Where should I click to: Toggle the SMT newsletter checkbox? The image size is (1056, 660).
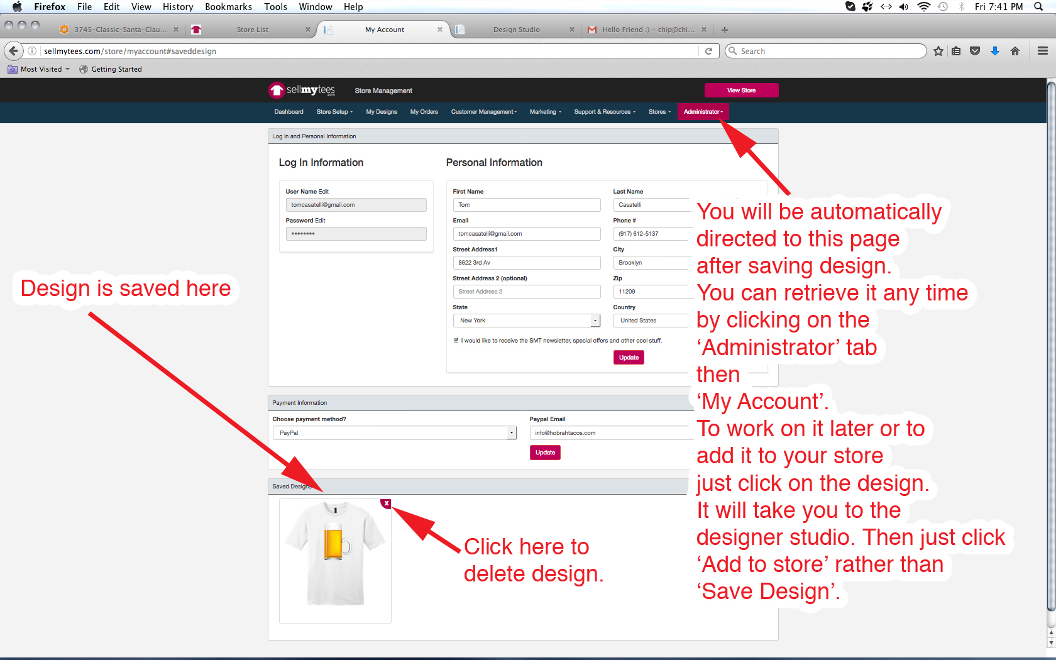[456, 340]
